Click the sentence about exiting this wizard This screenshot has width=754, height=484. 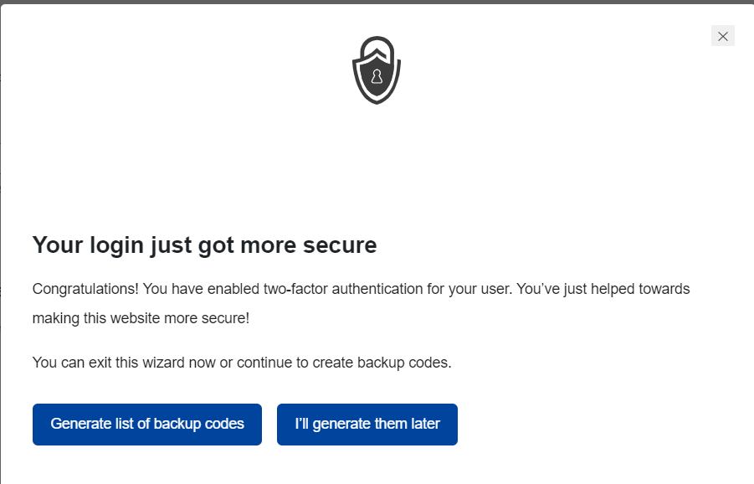[242, 363]
